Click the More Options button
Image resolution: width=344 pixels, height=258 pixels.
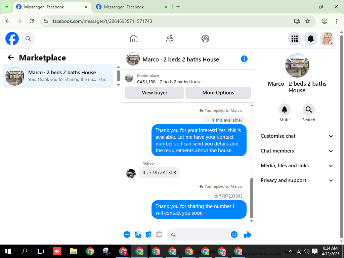point(218,93)
